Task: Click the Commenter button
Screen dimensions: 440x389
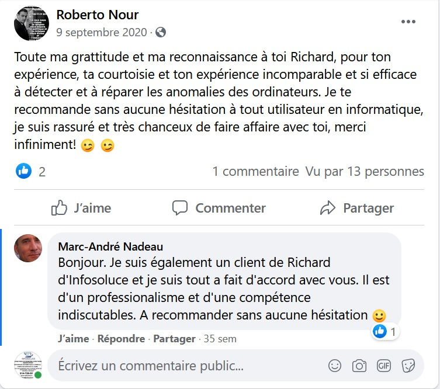Action: point(219,208)
